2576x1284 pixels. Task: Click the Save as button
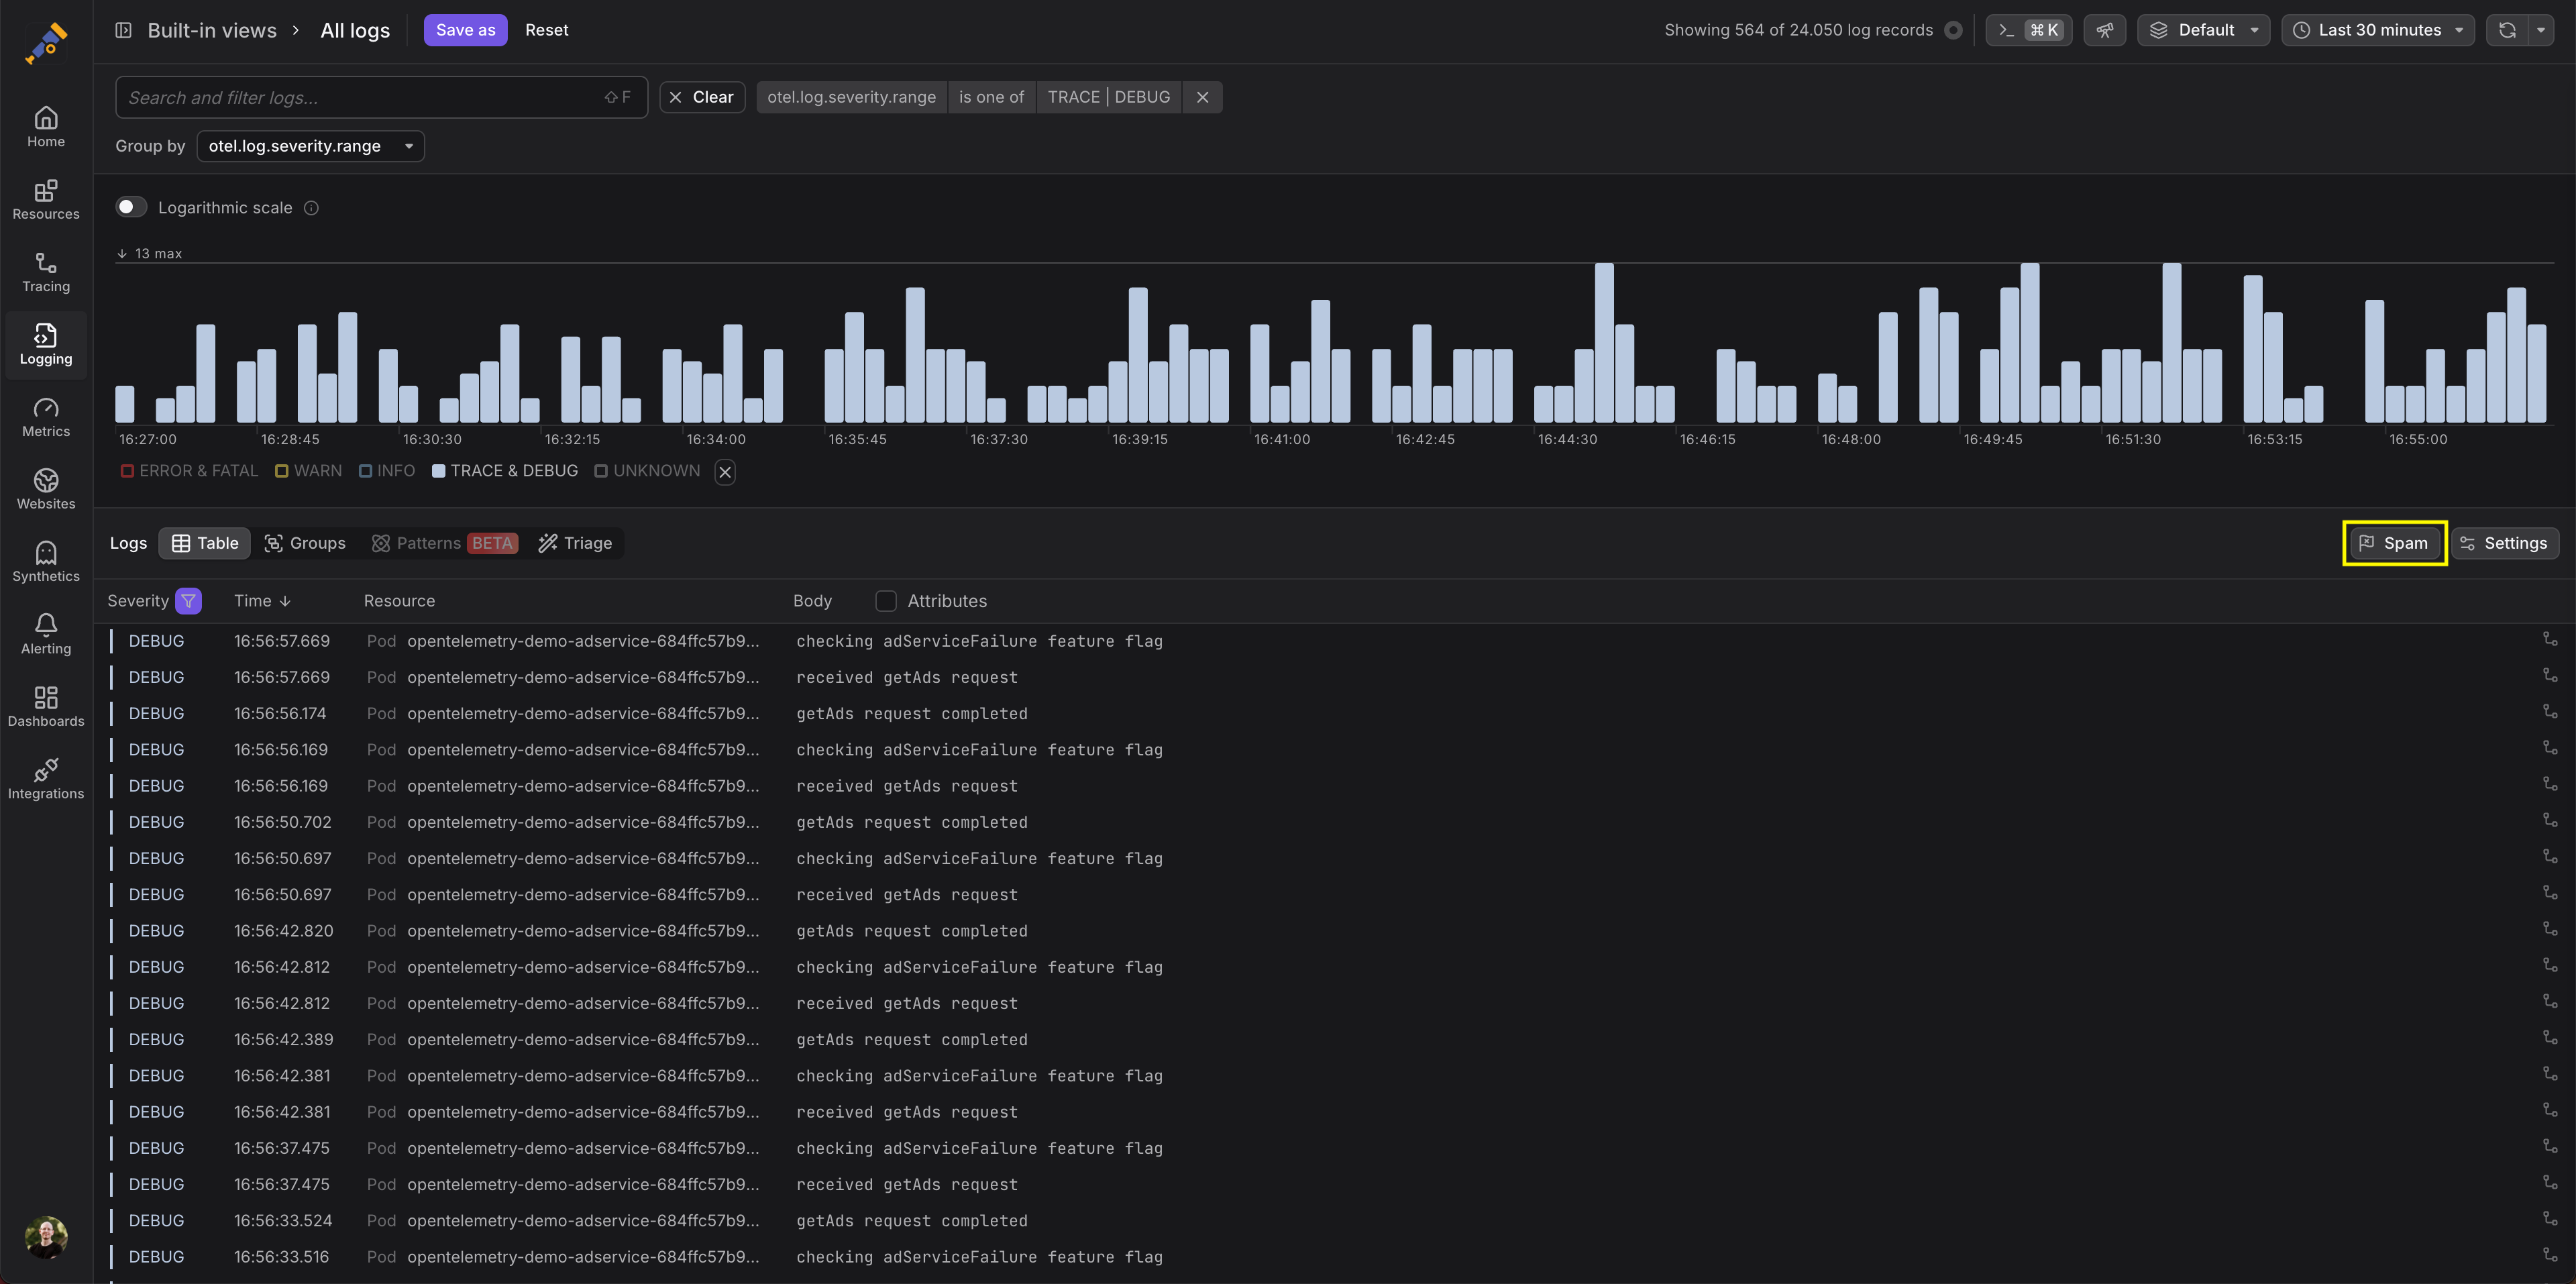point(465,30)
